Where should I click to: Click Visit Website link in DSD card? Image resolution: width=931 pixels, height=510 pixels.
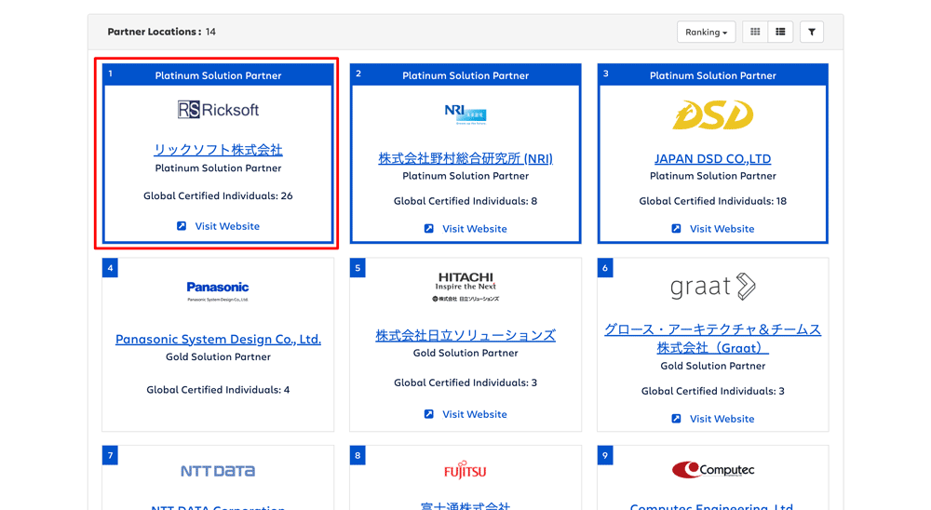point(722,229)
